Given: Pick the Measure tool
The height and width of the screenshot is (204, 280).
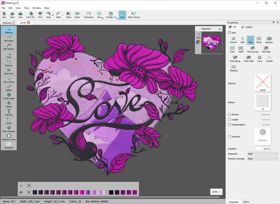Looking at the screenshot, I should click(8, 63).
